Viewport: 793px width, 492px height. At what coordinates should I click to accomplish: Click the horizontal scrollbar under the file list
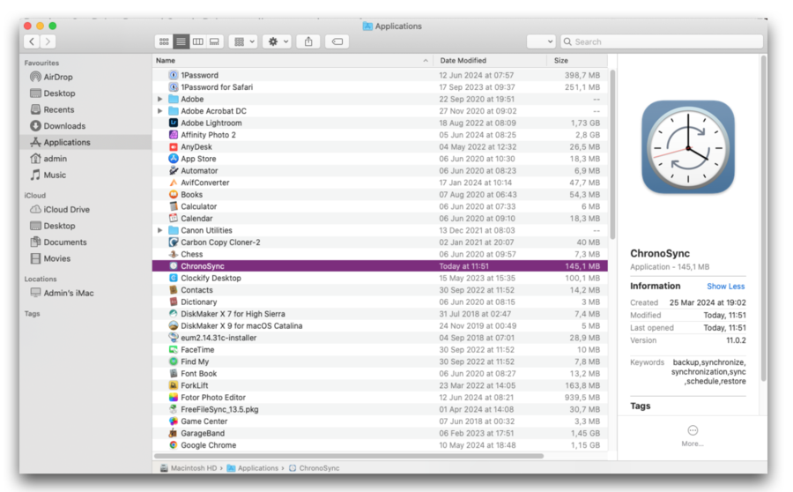(349, 456)
